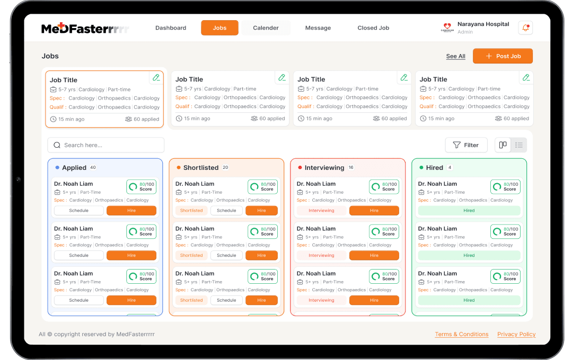Image resolution: width=572 pixels, height=360 pixels.
Task: Click edit pencil on last job card
Action: [x=526, y=77]
